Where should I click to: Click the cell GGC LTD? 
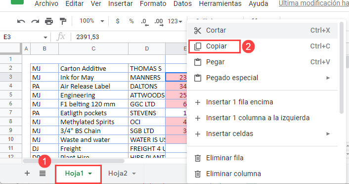[x=147, y=104]
